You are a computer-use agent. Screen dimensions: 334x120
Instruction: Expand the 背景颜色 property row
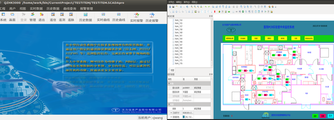(x=171, y=117)
